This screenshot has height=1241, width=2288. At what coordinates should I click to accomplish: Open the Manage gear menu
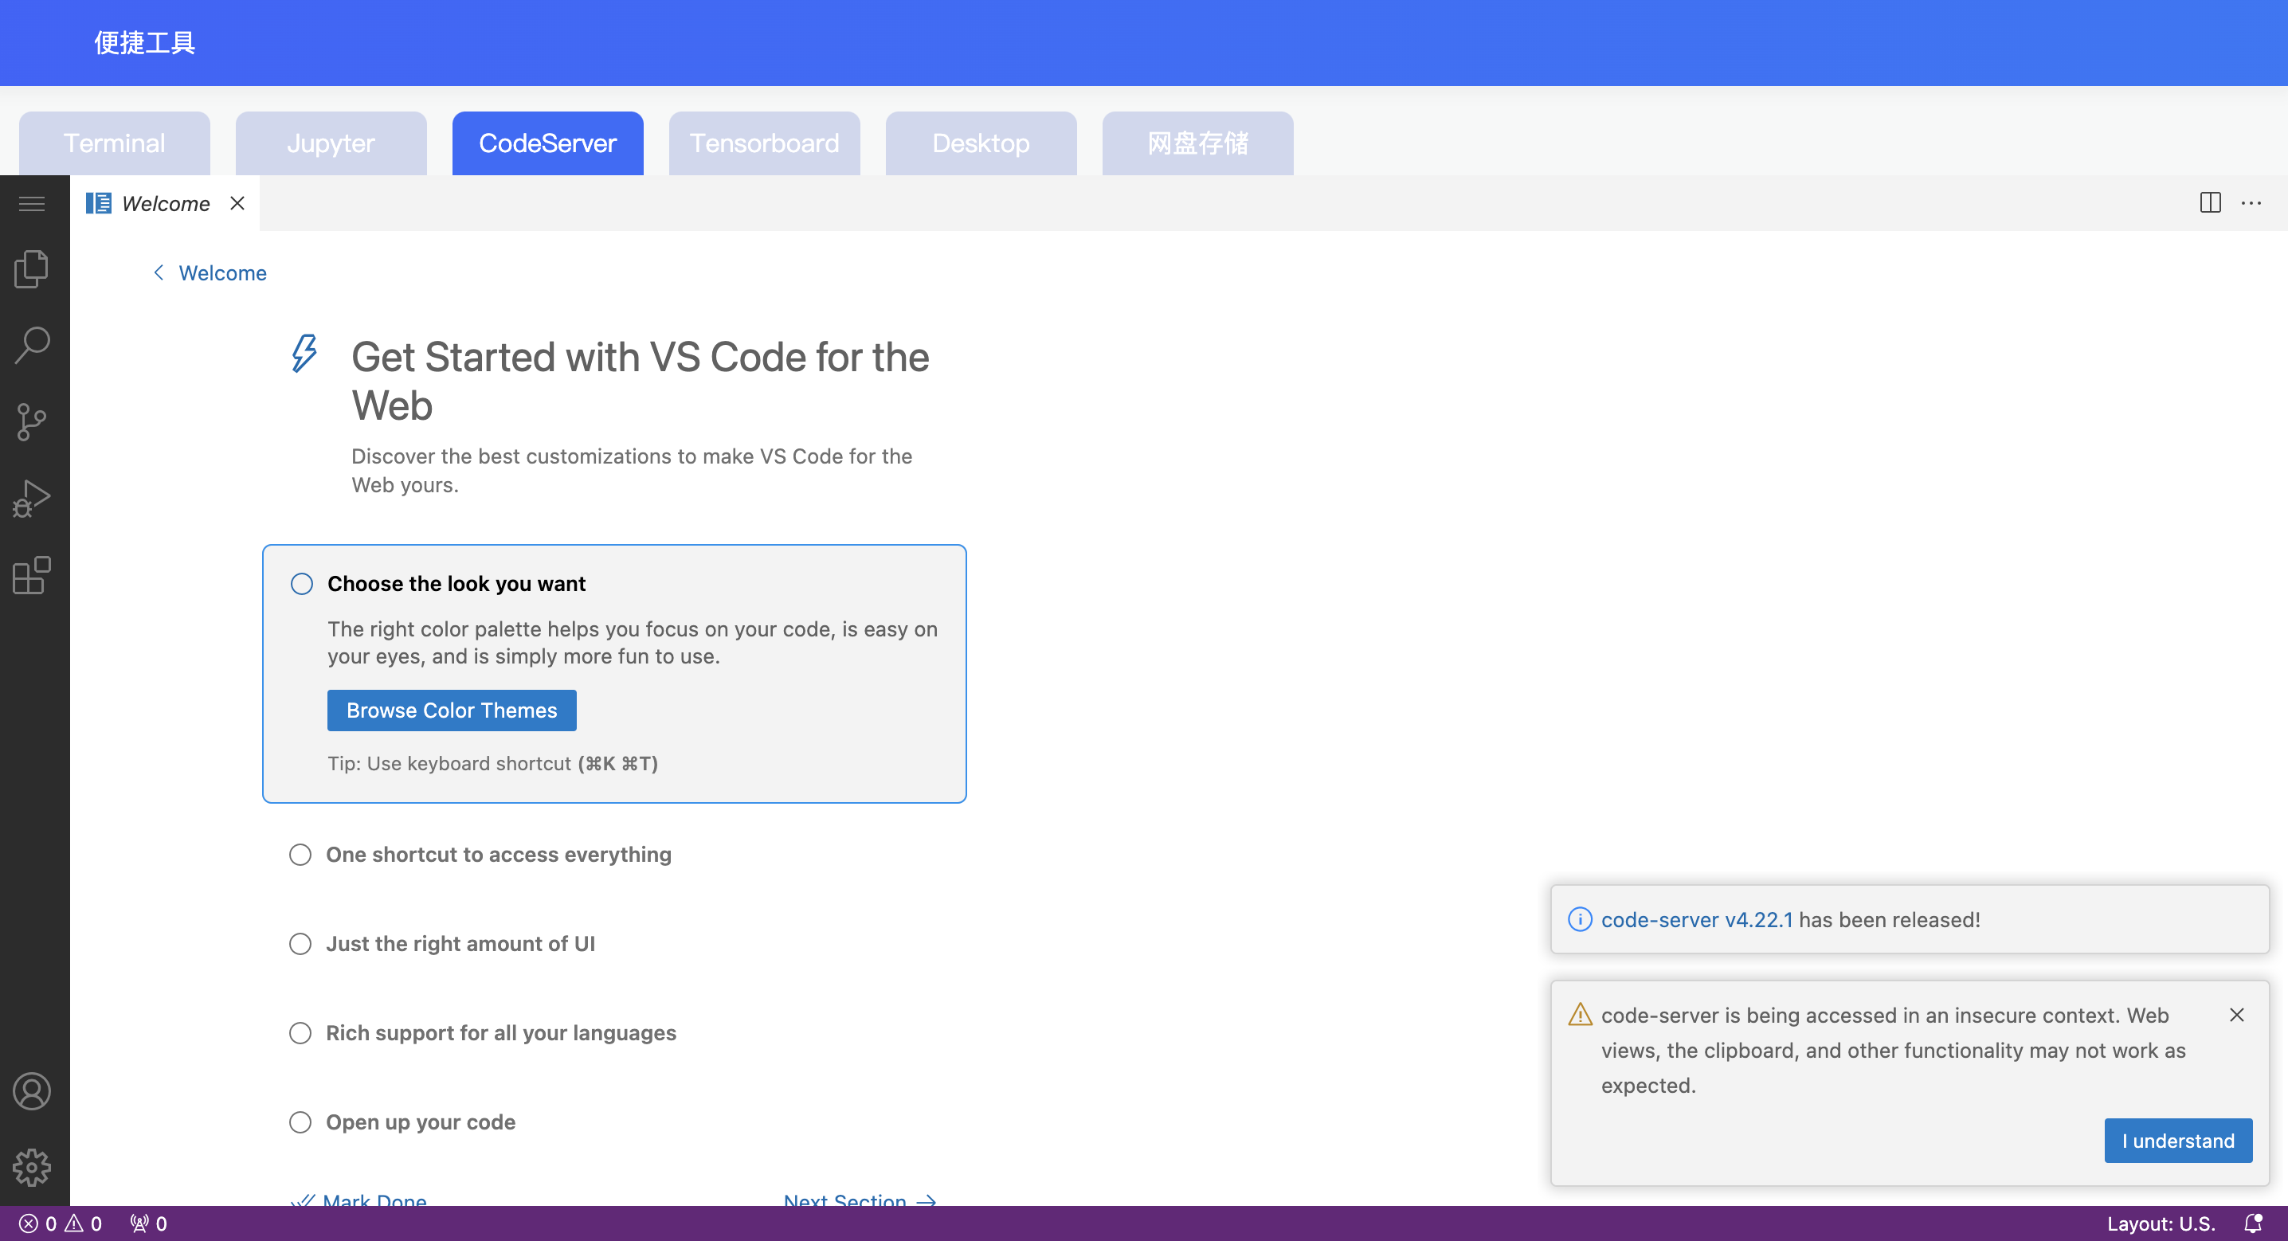32,1167
